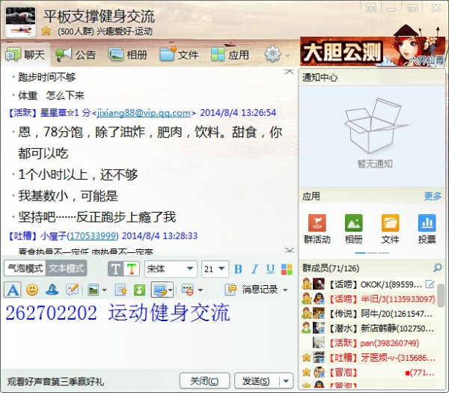Click the window menu dropdown button in titlebar
This screenshot has width=449, height=393.
(371, 7)
